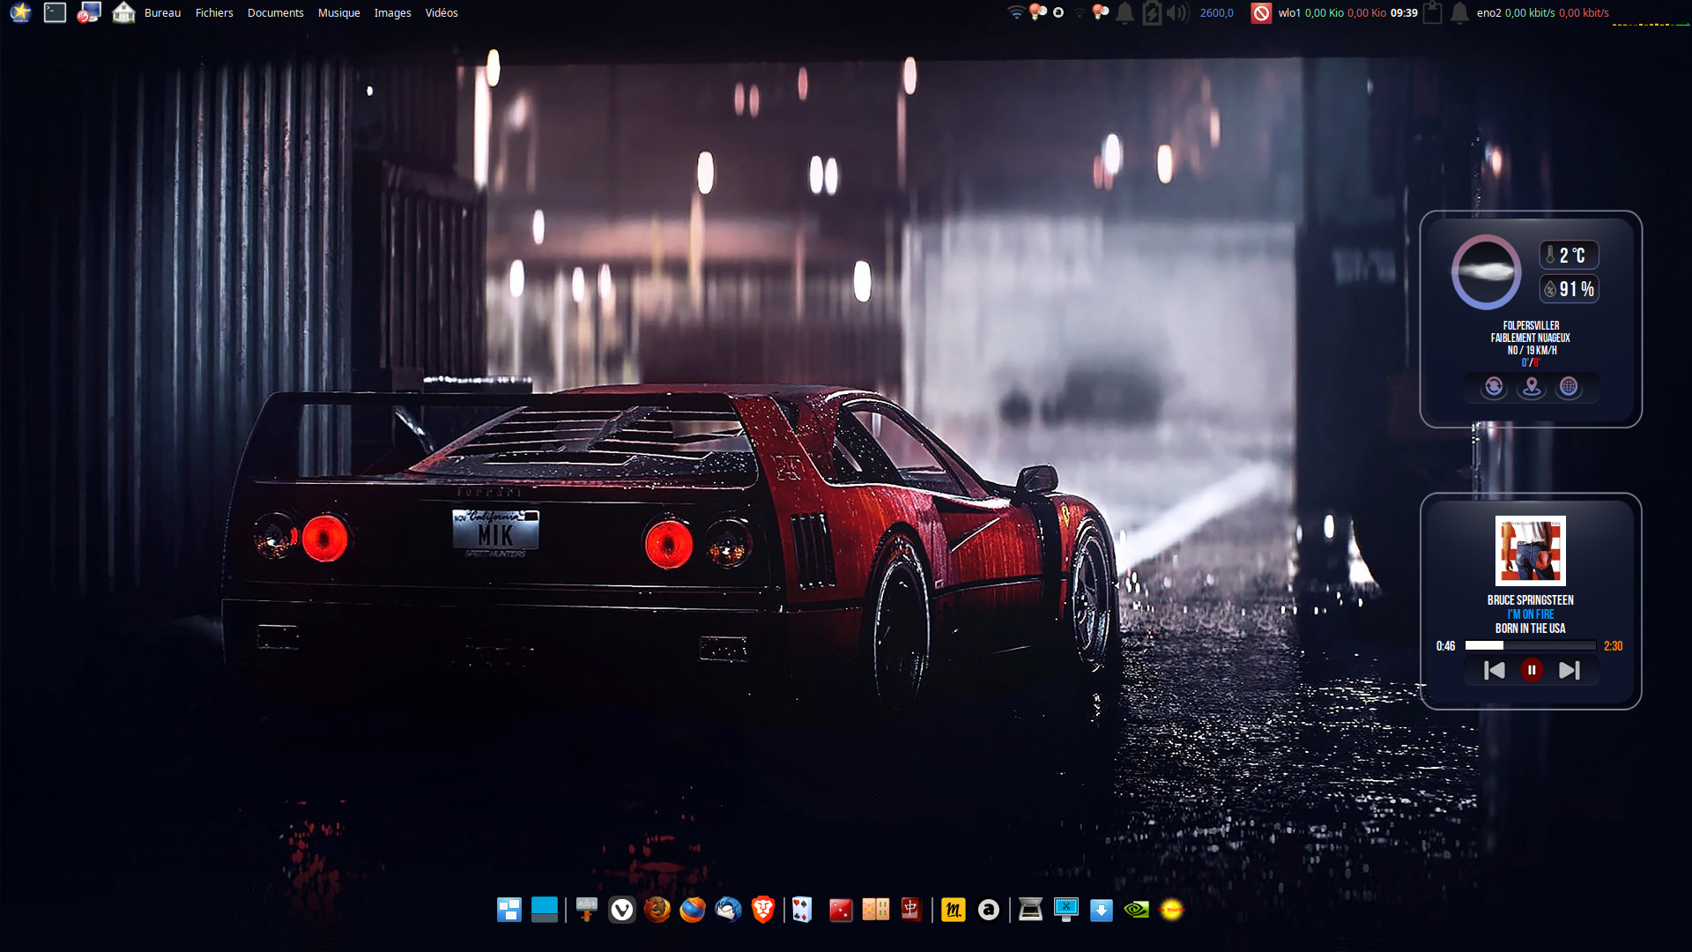Open the red dice game icon

[x=841, y=910]
